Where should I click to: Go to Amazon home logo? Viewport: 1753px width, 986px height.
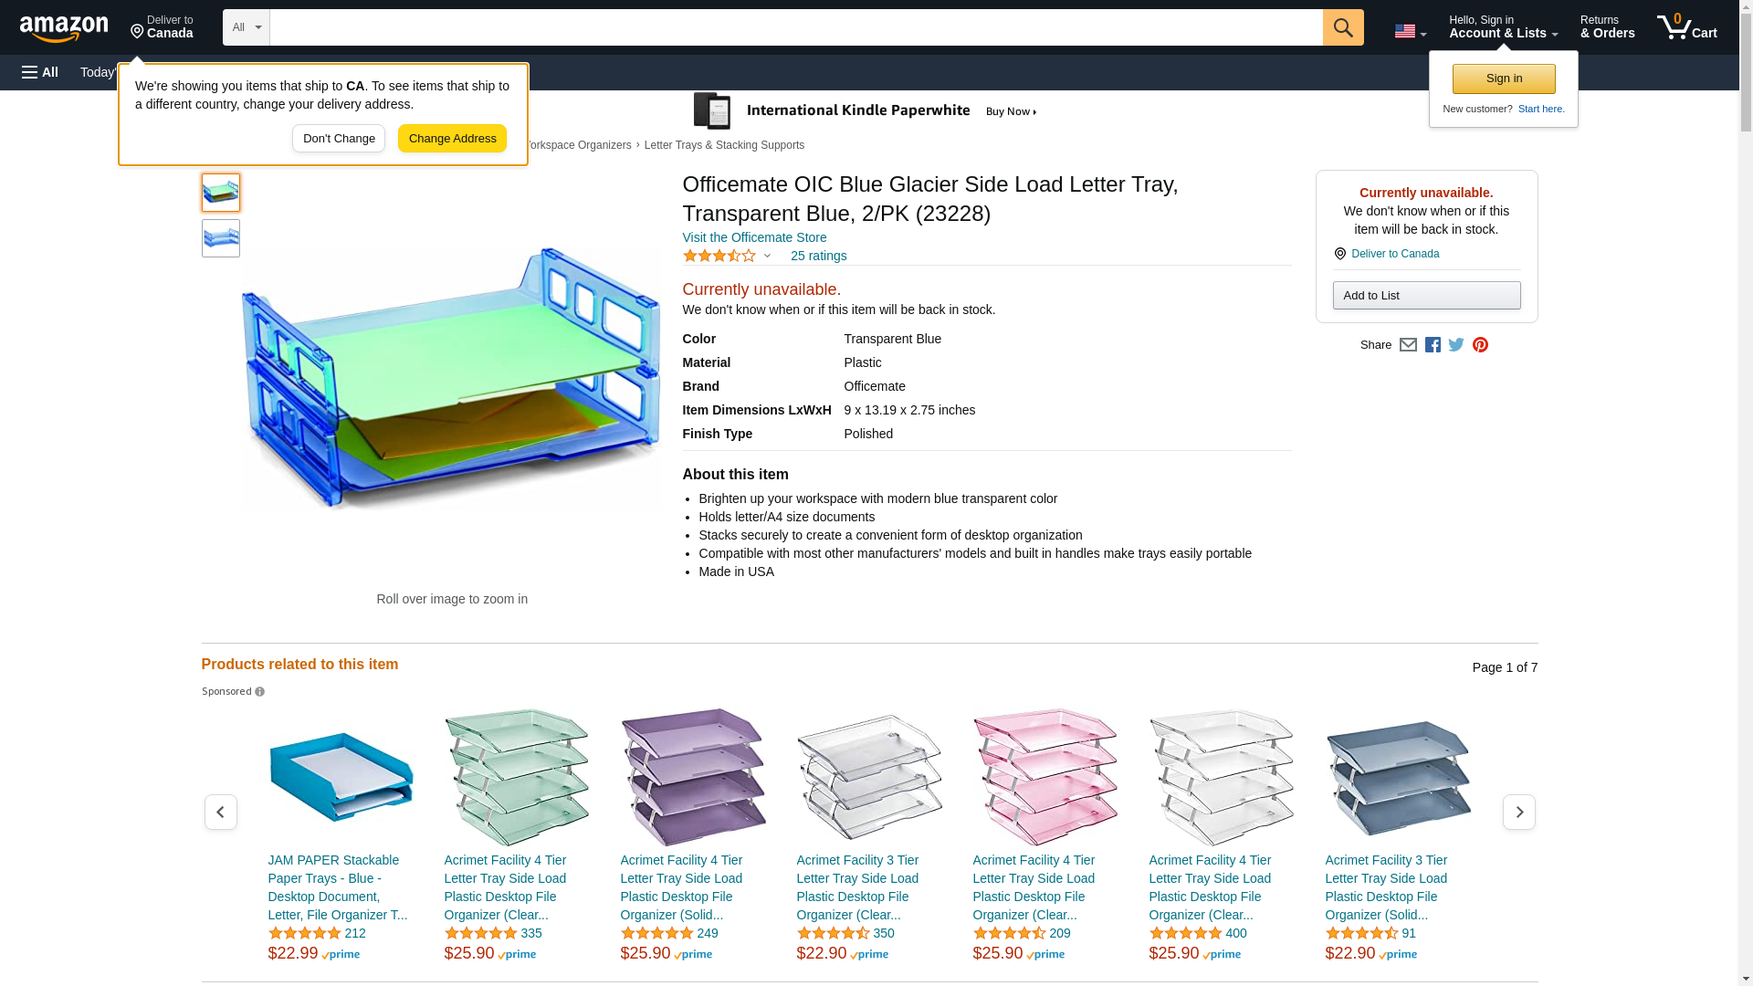(64, 28)
